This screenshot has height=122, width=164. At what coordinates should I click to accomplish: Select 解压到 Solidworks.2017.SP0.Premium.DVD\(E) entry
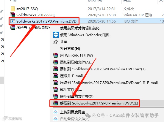coord(99,103)
